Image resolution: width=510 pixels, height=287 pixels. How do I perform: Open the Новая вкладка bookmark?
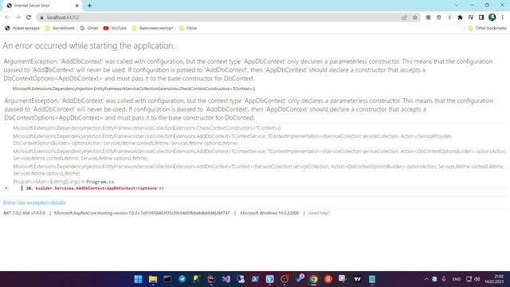coord(22,29)
